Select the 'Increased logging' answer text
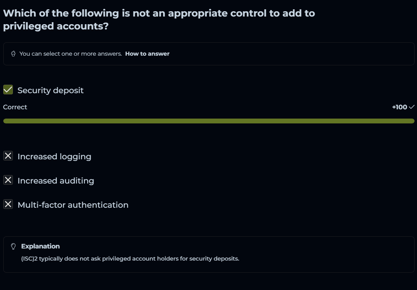Screen dimensions: 417x290 [x=54, y=156]
